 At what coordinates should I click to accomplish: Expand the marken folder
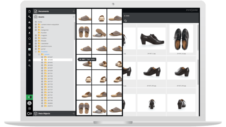tap(36, 38)
